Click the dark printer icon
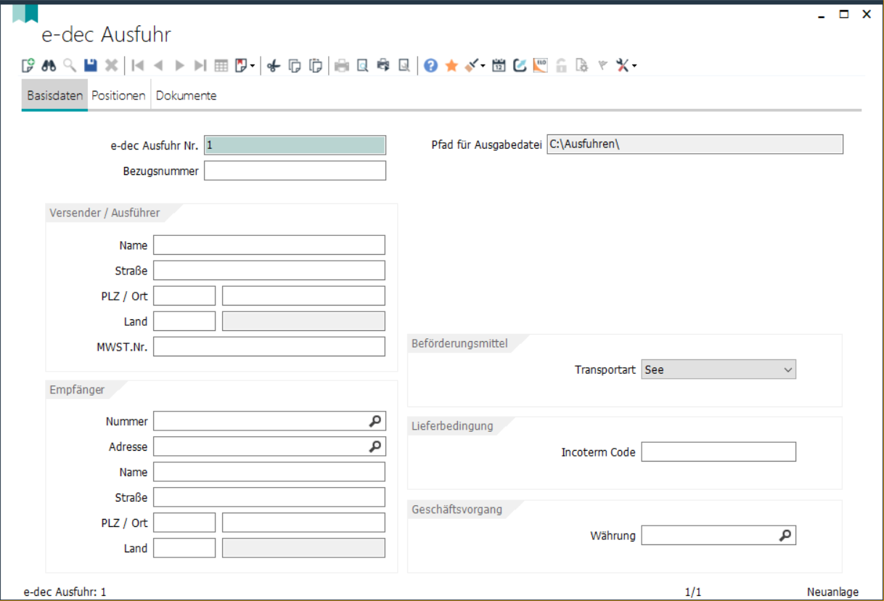Screen dimensions: 884x601 point(383,66)
